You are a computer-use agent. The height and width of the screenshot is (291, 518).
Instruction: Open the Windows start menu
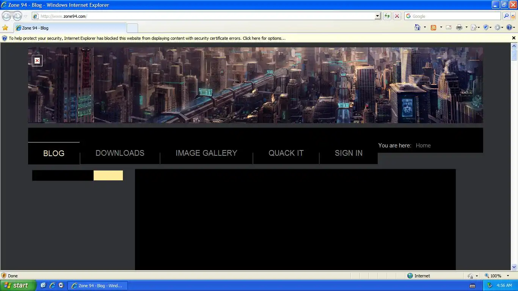point(18,285)
